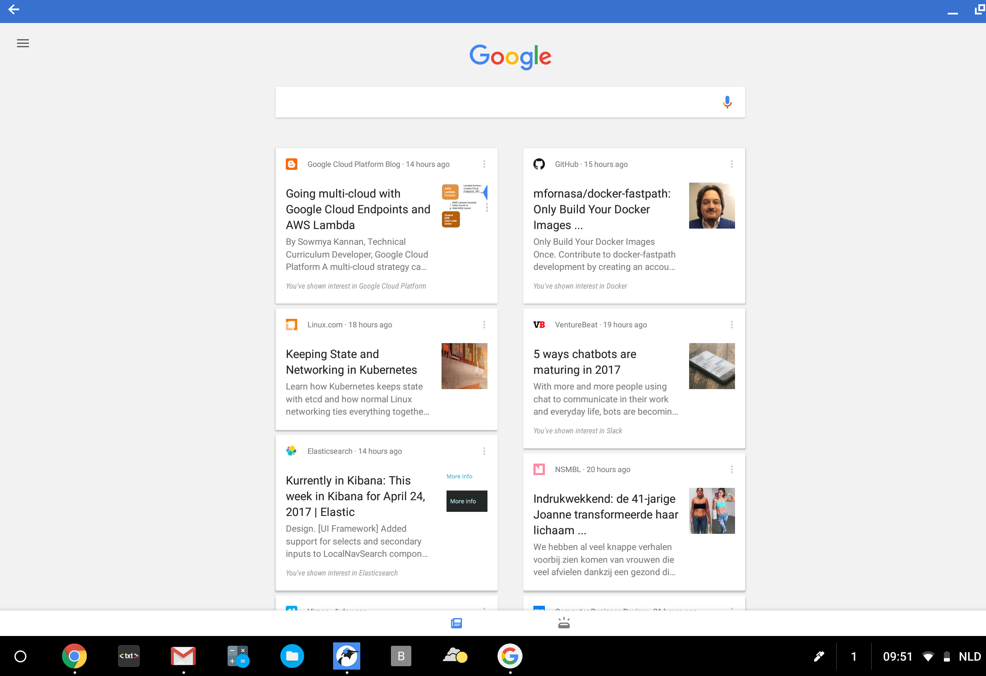Open the Files app in shelf
986x676 pixels.
click(292, 656)
